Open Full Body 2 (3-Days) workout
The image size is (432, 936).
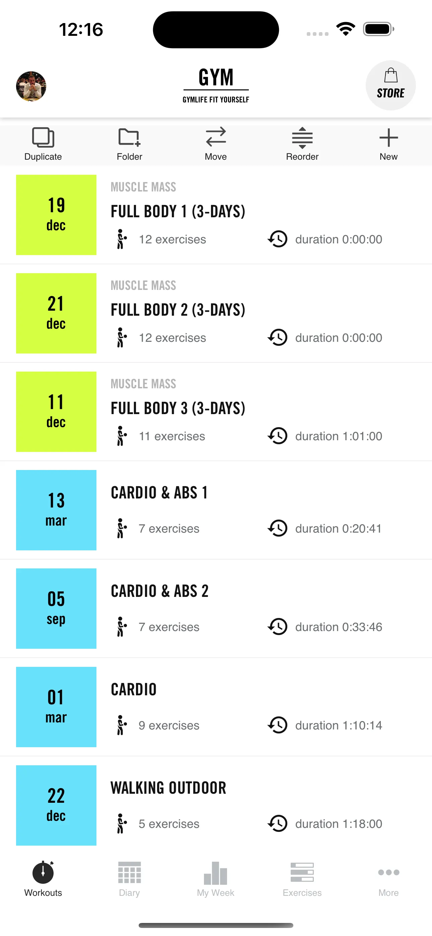pyautogui.click(x=178, y=310)
